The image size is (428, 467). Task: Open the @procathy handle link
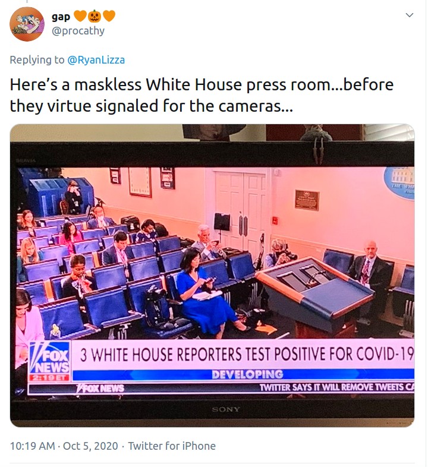[x=78, y=31]
